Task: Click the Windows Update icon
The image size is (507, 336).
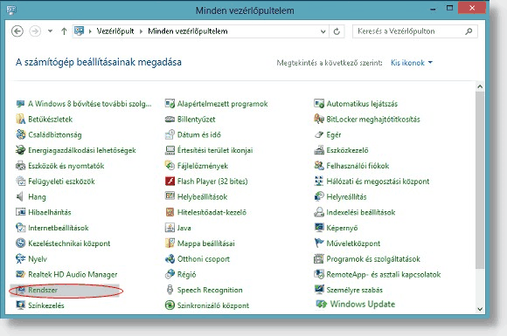Action: pos(321,304)
